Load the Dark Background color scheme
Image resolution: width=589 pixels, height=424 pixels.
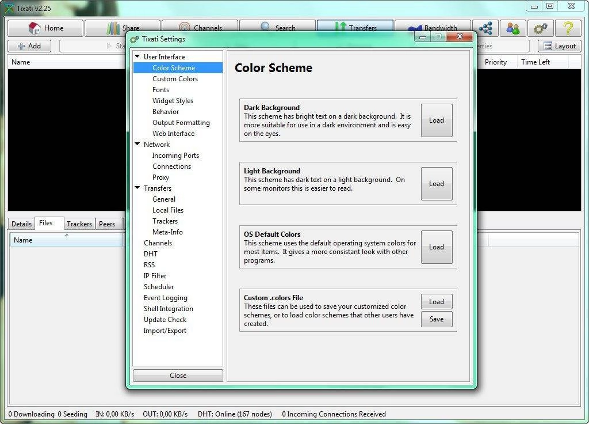437,120
